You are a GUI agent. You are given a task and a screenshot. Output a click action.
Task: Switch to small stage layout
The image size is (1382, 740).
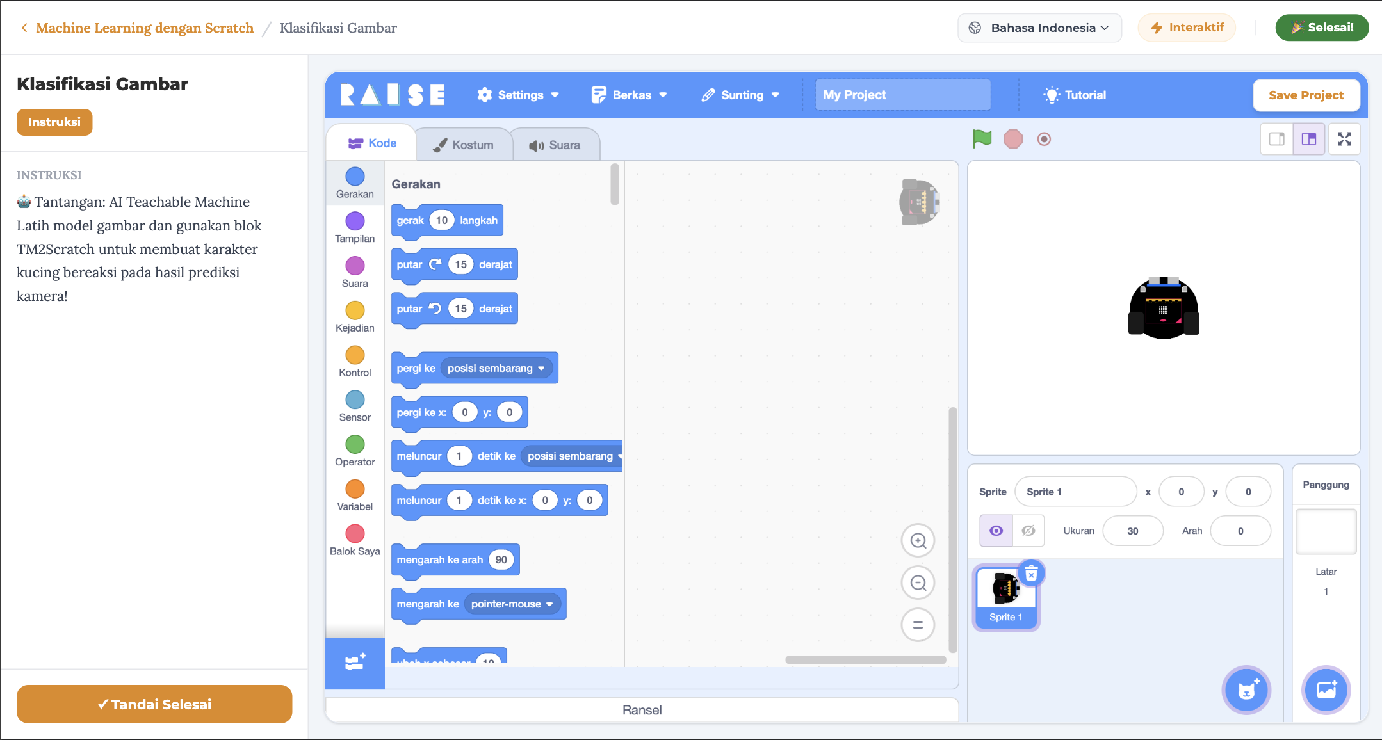click(x=1277, y=139)
